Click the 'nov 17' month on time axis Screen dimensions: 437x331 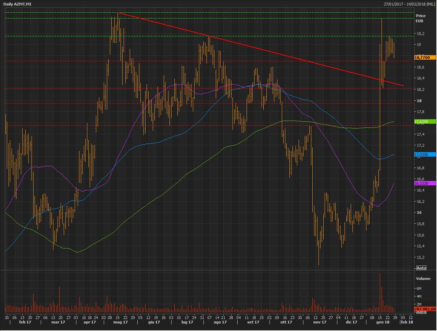point(320,322)
